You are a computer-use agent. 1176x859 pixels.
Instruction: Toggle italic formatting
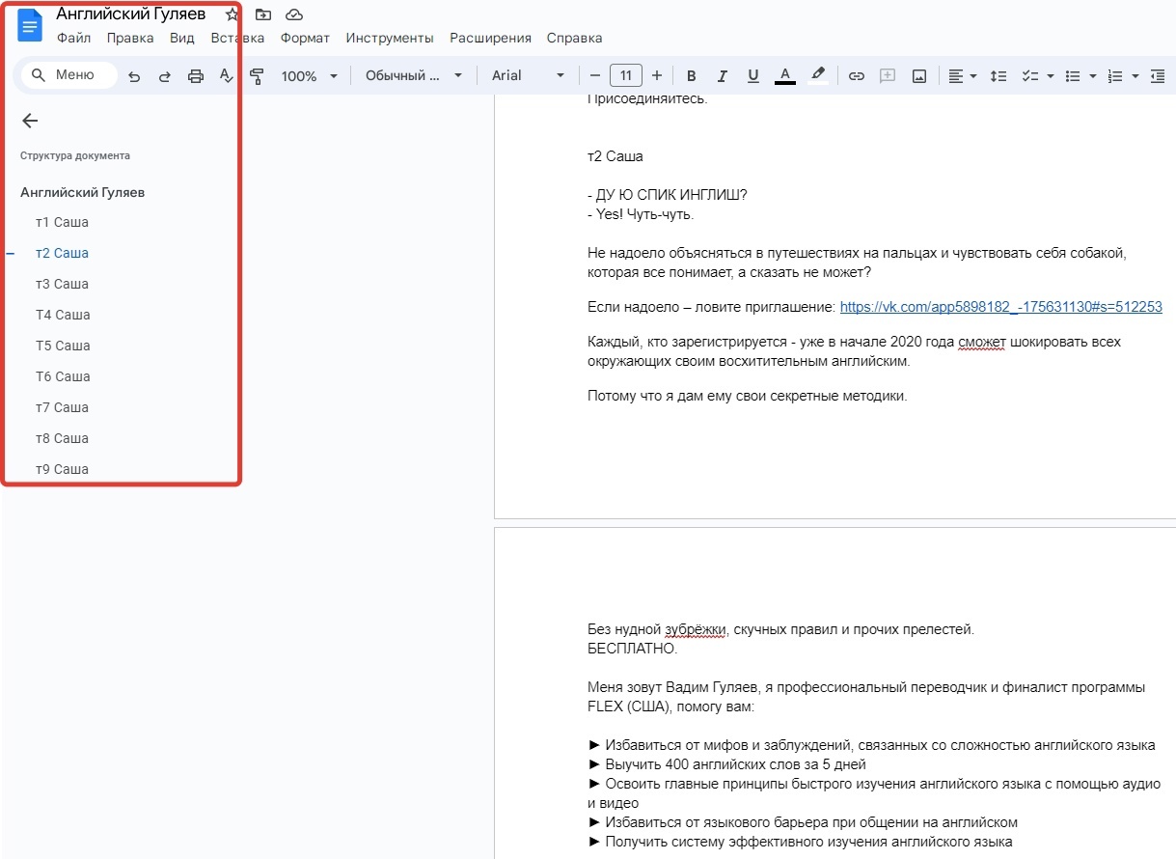[722, 75]
